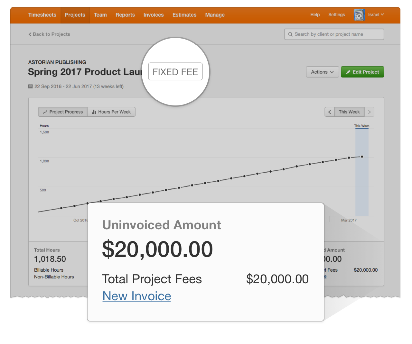Click the calendar icon beside the project dates
This screenshot has height=344, width=412.
point(30,86)
